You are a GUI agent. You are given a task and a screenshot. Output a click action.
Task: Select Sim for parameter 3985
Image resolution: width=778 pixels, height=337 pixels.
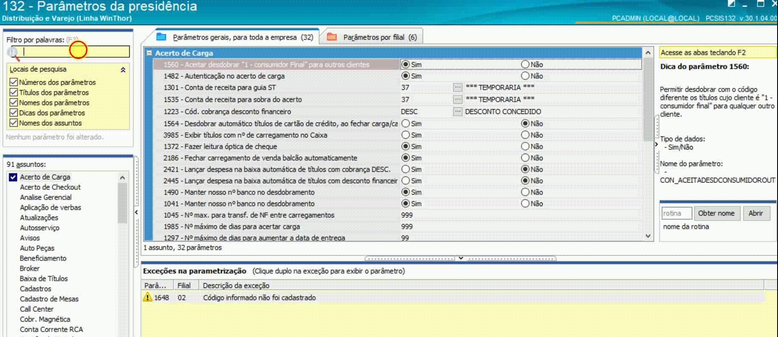[406, 135]
